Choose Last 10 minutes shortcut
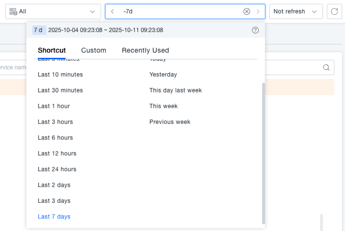The width and height of the screenshot is (345, 231). click(x=60, y=75)
